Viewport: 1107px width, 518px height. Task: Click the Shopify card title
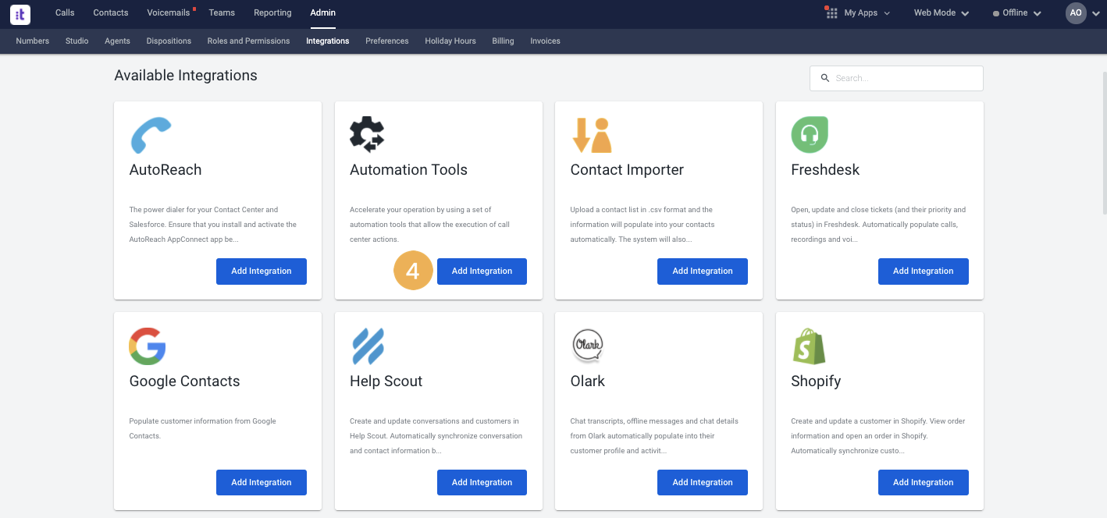(x=816, y=381)
